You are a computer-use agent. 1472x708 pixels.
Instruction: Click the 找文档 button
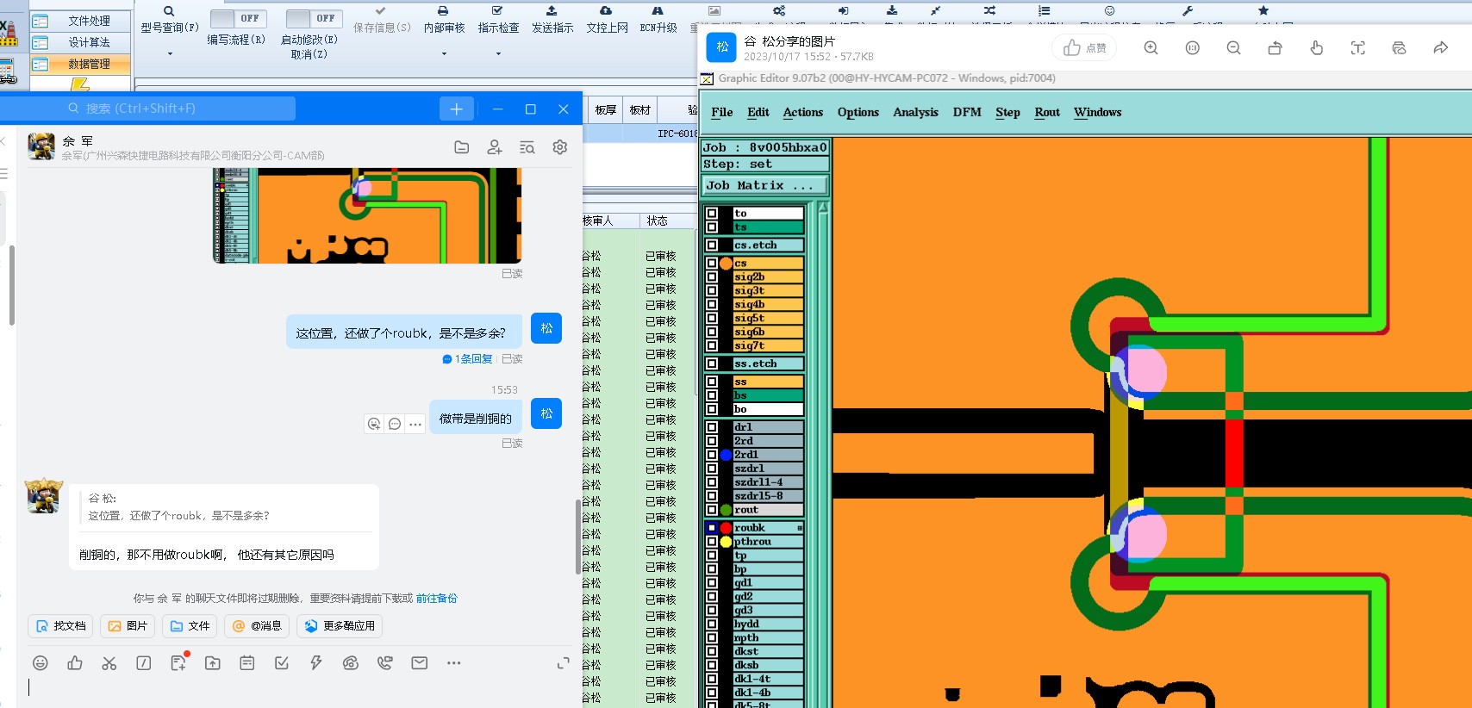61,626
